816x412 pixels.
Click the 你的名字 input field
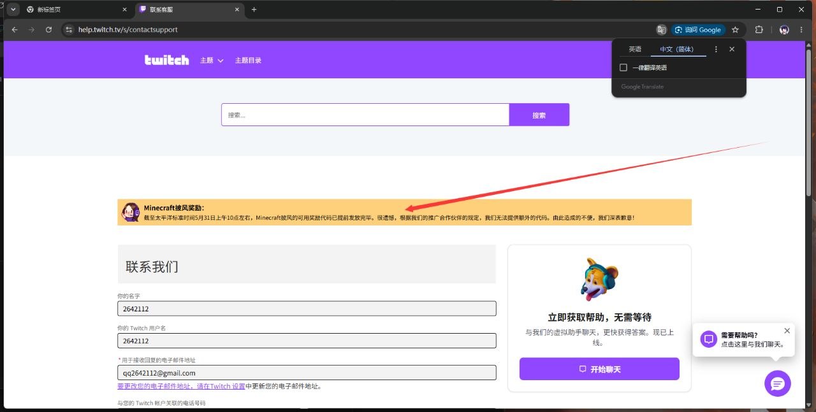tap(307, 308)
